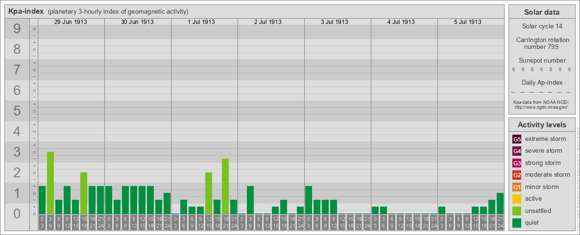This screenshot has width=580, height=235.
Task: Click the 9-12 hour label under 3 Jul
Action: pyautogui.click(x=334, y=222)
